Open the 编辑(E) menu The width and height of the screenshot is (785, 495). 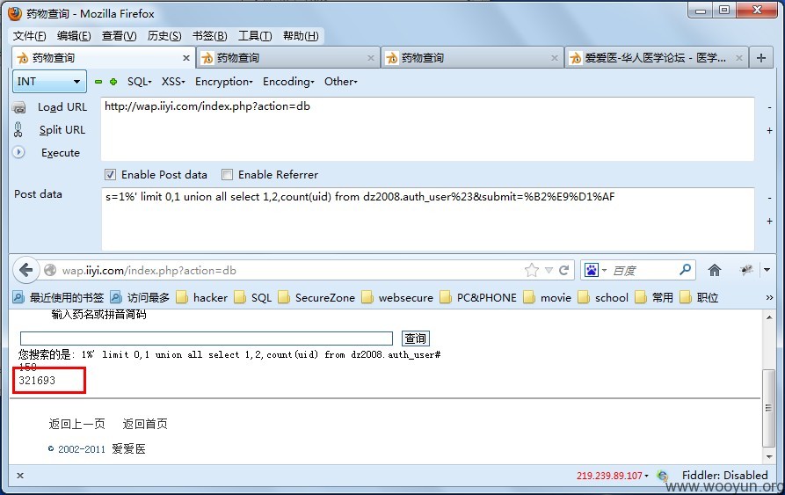(x=74, y=35)
